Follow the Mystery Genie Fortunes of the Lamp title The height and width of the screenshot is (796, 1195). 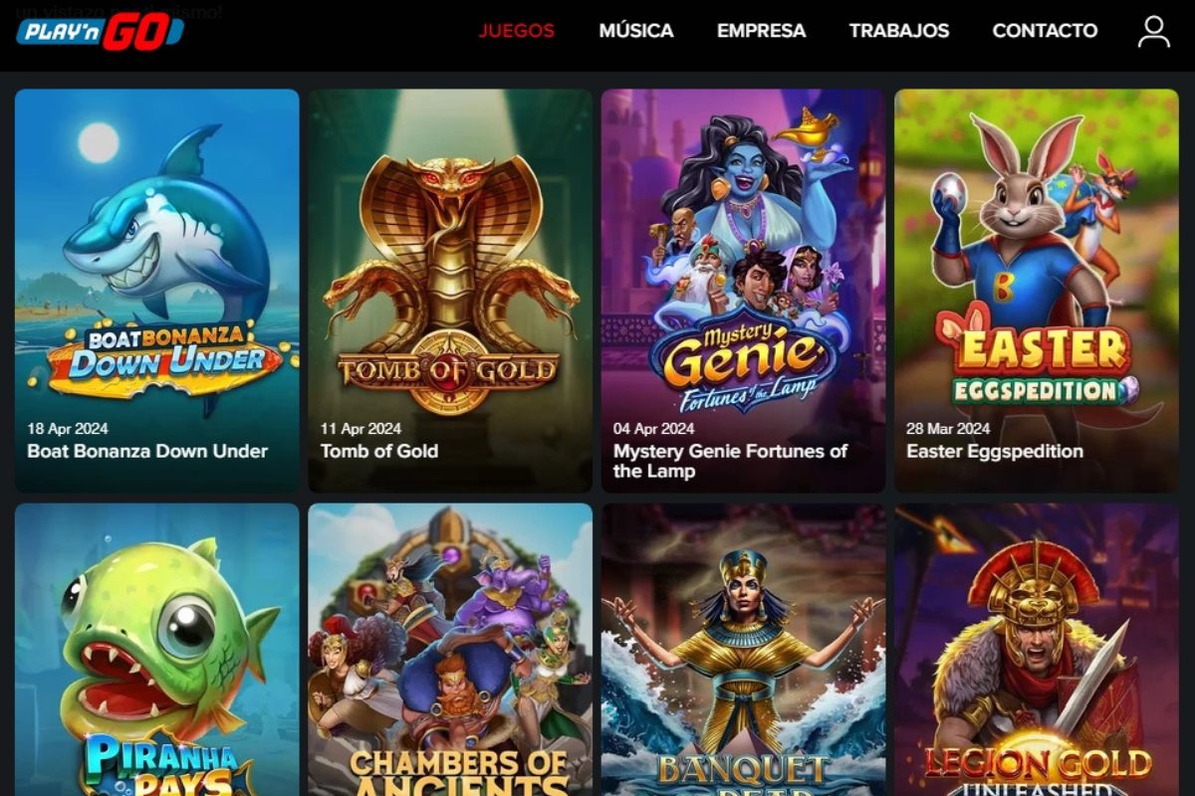tap(730, 461)
